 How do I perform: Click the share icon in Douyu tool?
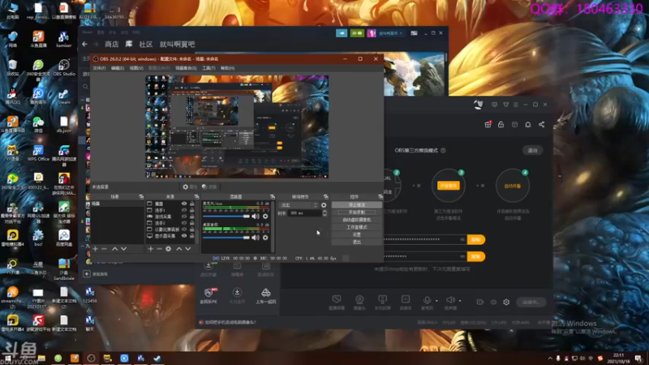click(541, 124)
